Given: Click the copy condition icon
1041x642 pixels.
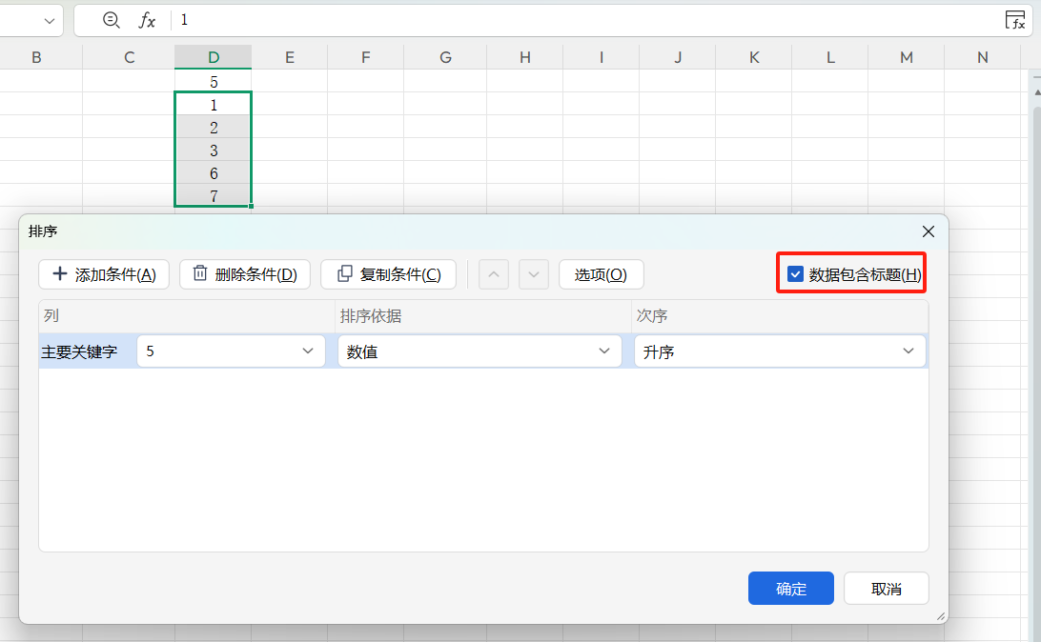Looking at the screenshot, I should tap(345, 273).
